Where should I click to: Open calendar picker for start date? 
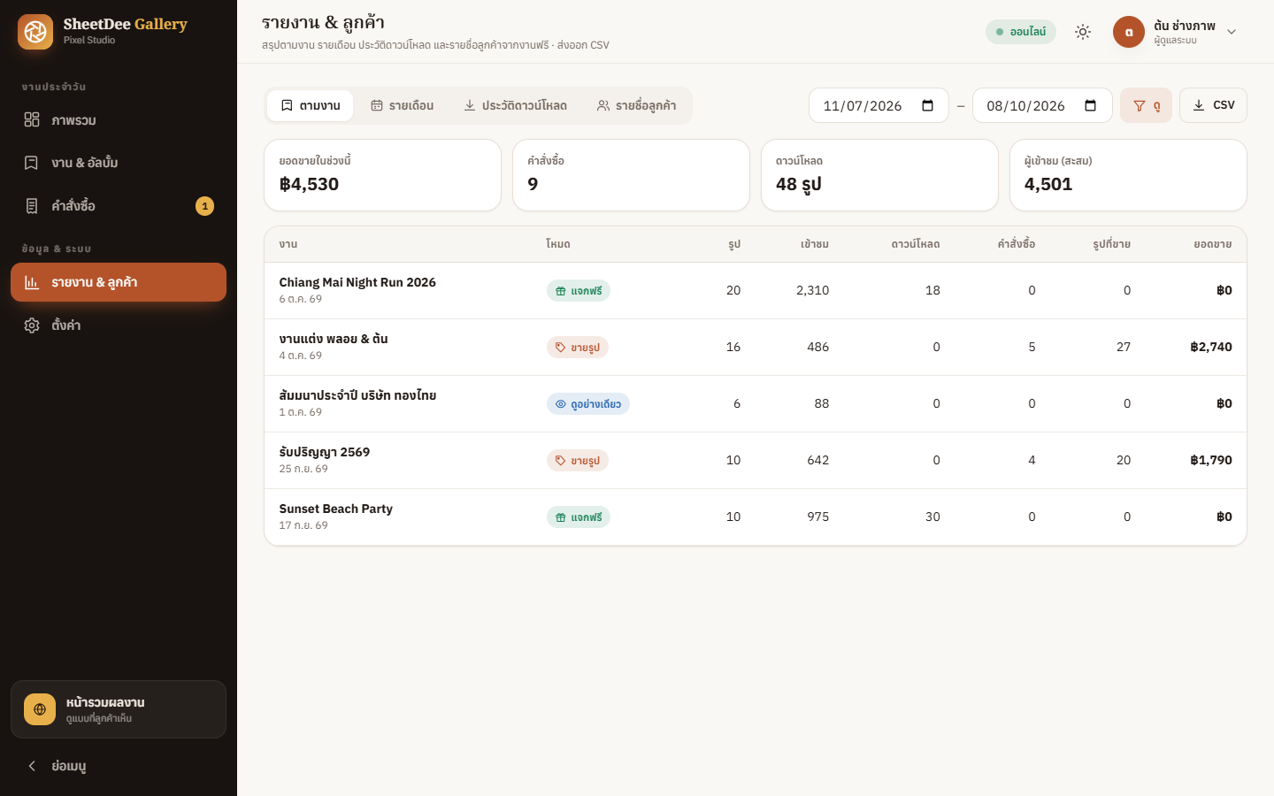point(927,105)
